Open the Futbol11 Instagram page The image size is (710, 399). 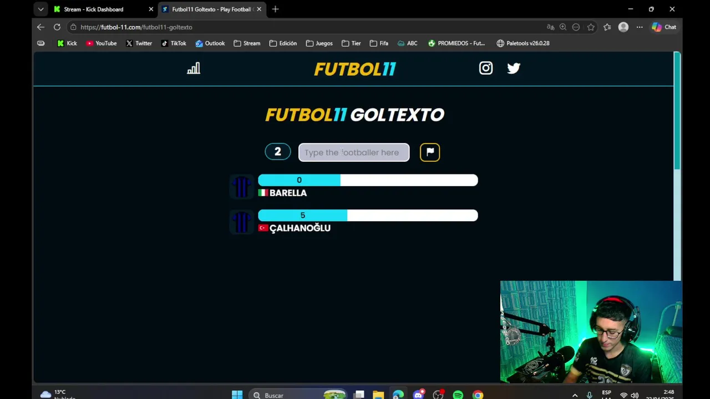tap(486, 68)
